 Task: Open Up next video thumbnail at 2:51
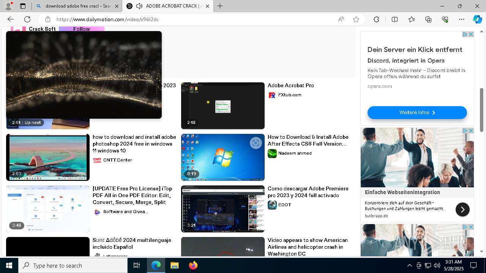pyautogui.click(x=48, y=124)
